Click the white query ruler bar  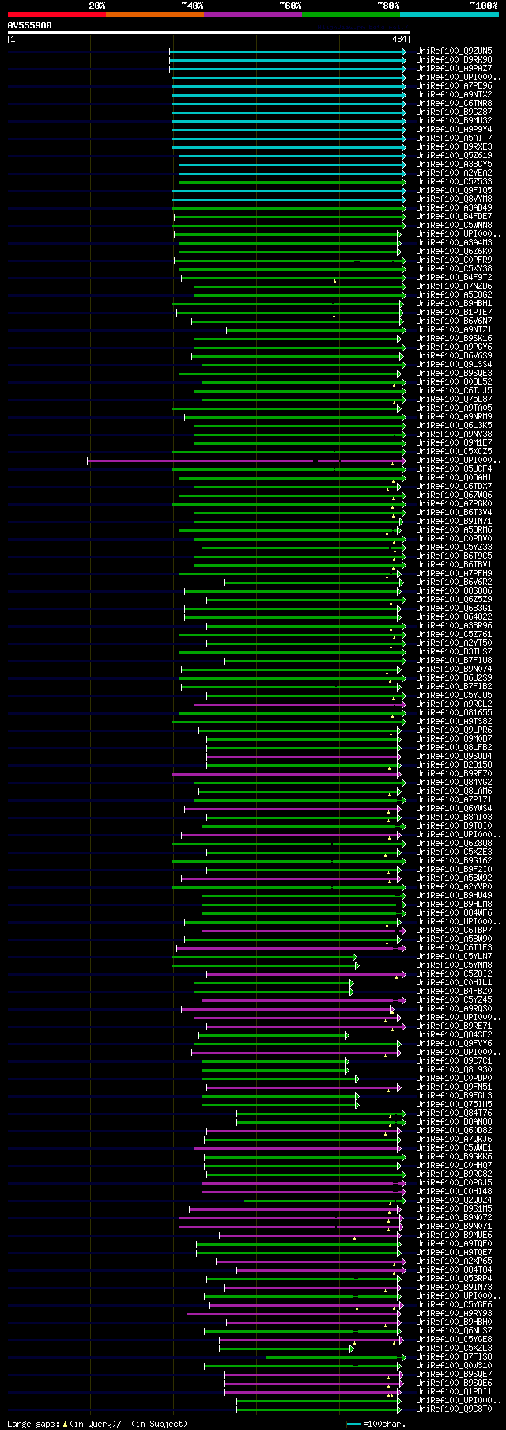coord(209,32)
